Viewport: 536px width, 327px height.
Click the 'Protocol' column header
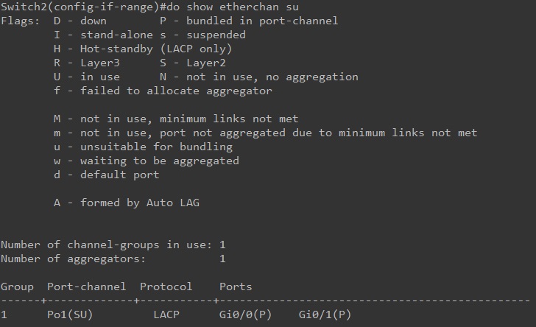click(x=166, y=286)
